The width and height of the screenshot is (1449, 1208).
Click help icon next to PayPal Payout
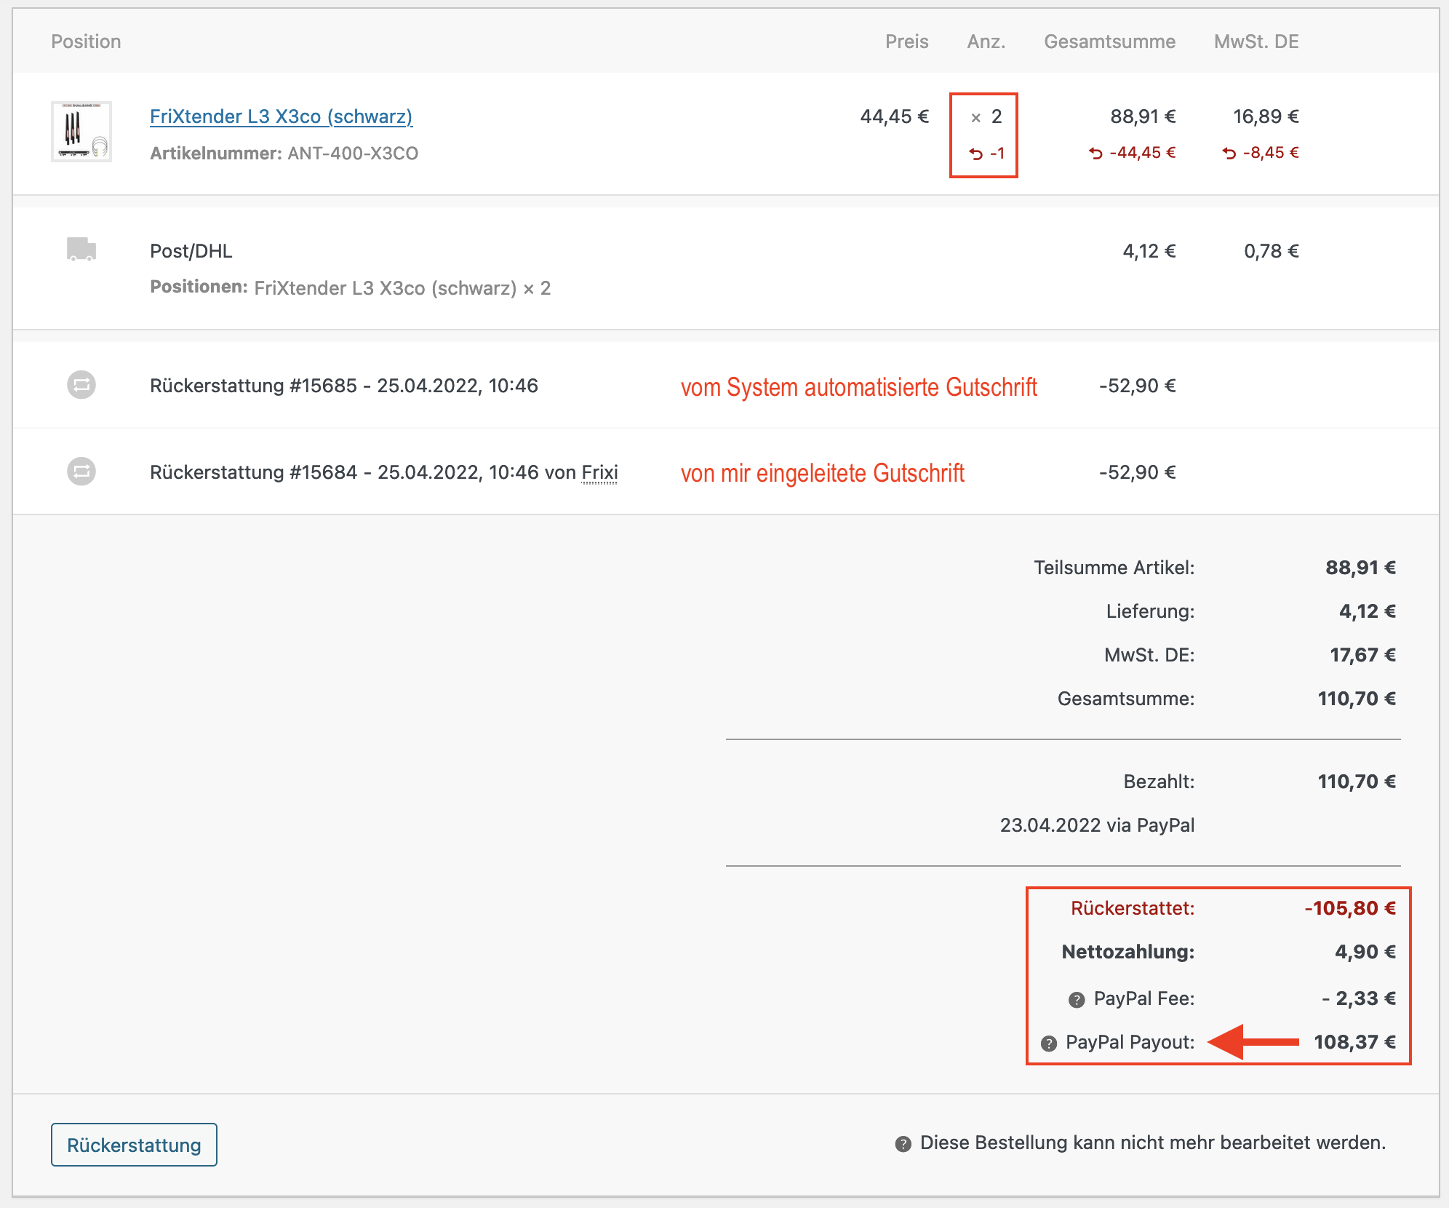coord(1048,1044)
